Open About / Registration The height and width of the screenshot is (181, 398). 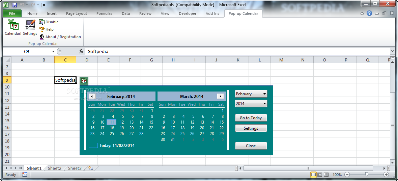(x=60, y=37)
